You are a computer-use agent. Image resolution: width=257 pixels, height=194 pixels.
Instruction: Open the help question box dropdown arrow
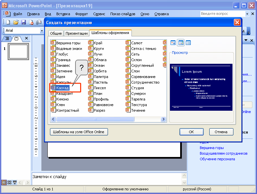(247, 14)
